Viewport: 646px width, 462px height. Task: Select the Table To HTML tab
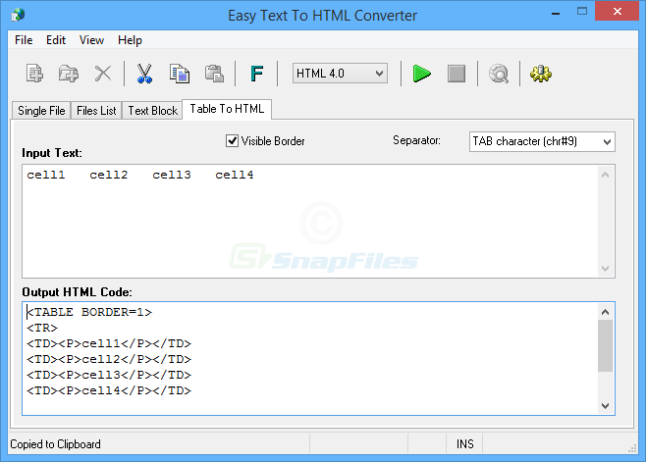227,109
